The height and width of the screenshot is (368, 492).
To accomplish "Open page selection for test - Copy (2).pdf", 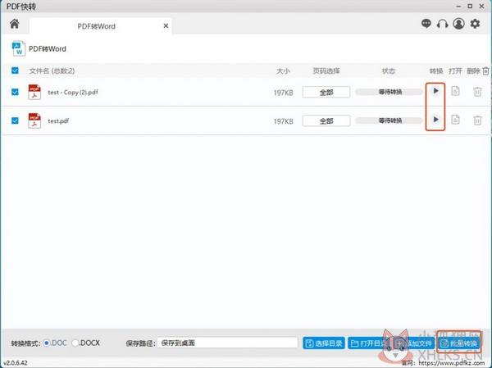I will tap(326, 93).
